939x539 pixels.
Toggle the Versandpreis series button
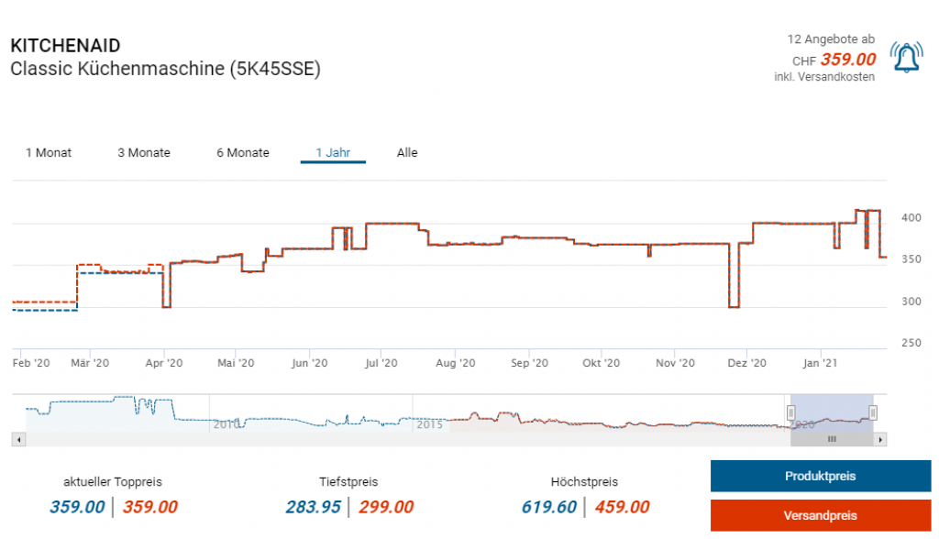(x=821, y=516)
